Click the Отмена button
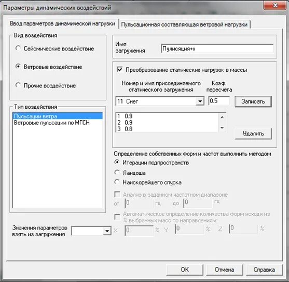The height and width of the screenshot is (282, 289). [x=225, y=270]
